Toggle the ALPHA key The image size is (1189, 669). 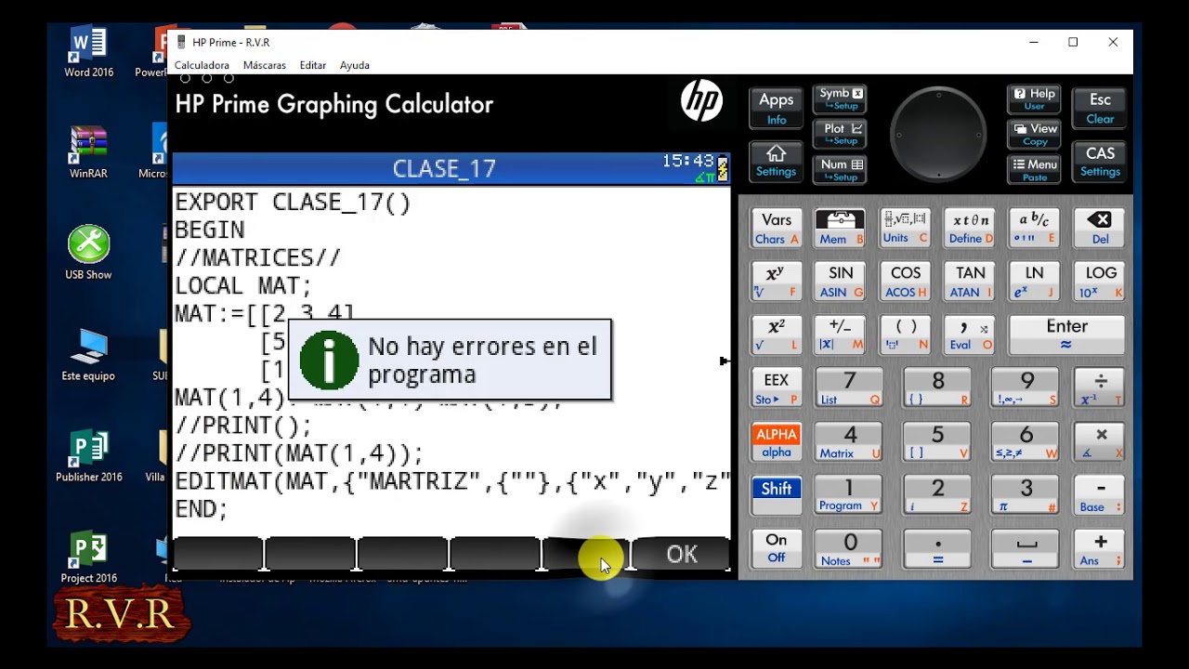[x=776, y=442]
